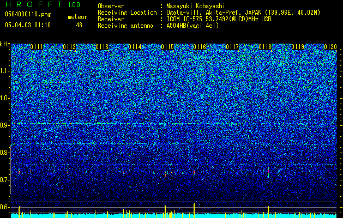
Task: Click the 1.1 kHz axis label
Action: 5,71
